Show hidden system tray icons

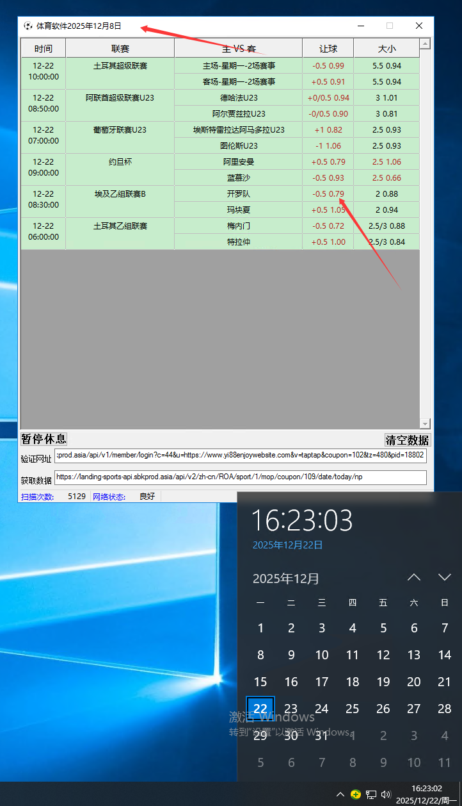[x=340, y=794]
